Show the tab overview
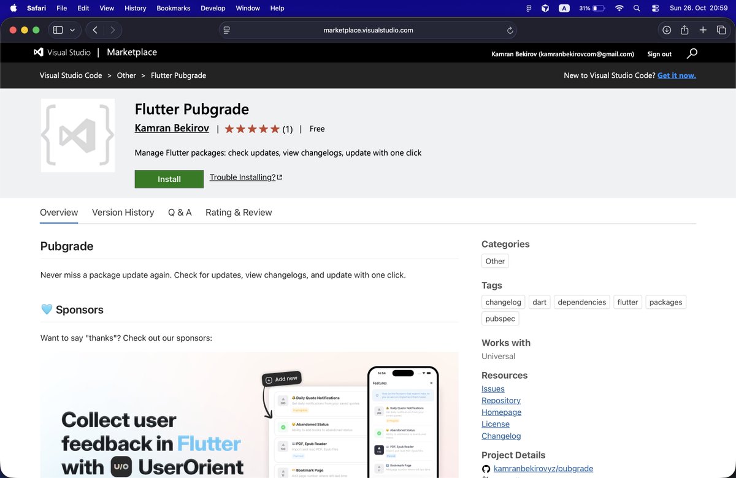The image size is (736, 478). (721, 30)
